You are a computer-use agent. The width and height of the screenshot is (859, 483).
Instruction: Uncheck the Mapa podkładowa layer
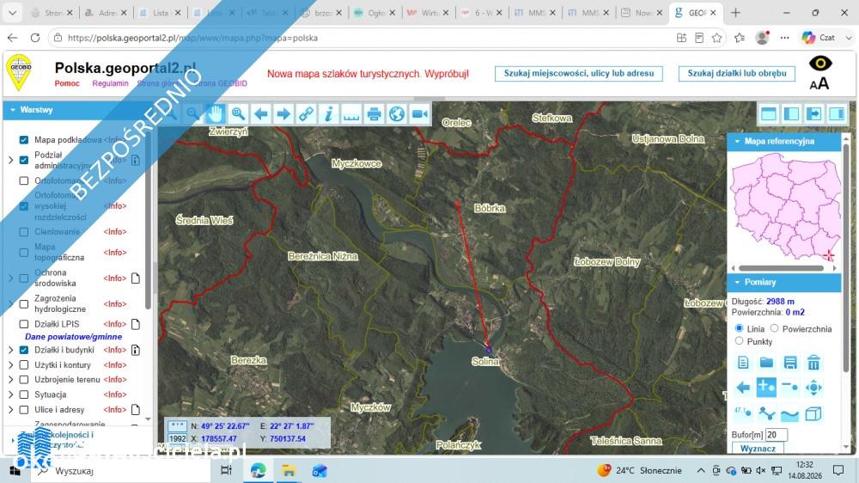point(23,140)
